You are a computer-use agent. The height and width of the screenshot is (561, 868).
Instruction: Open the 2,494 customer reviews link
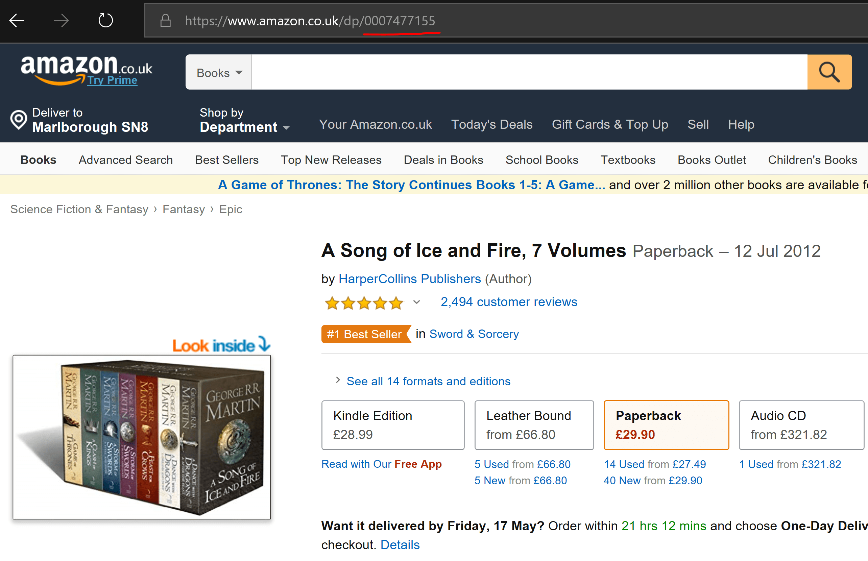tap(508, 302)
